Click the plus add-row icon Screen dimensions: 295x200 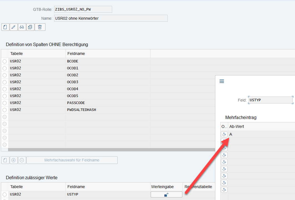(x=13, y=160)
